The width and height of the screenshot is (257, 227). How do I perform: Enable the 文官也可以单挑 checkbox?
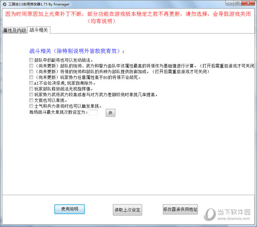(31, 100)
